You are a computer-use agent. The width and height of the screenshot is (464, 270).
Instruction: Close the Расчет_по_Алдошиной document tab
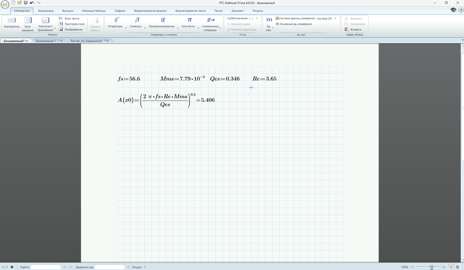pos(107,41)
